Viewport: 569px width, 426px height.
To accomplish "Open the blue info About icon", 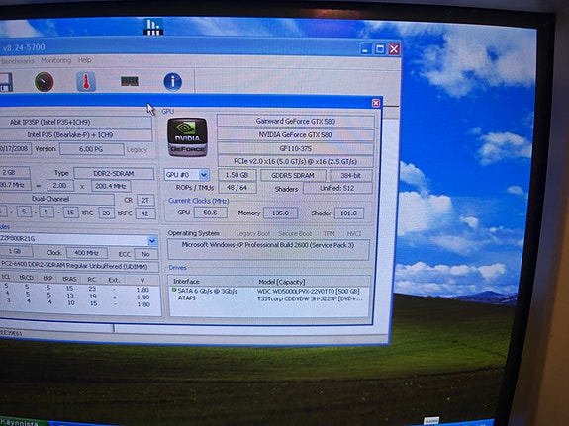I will tap(173, 82).
